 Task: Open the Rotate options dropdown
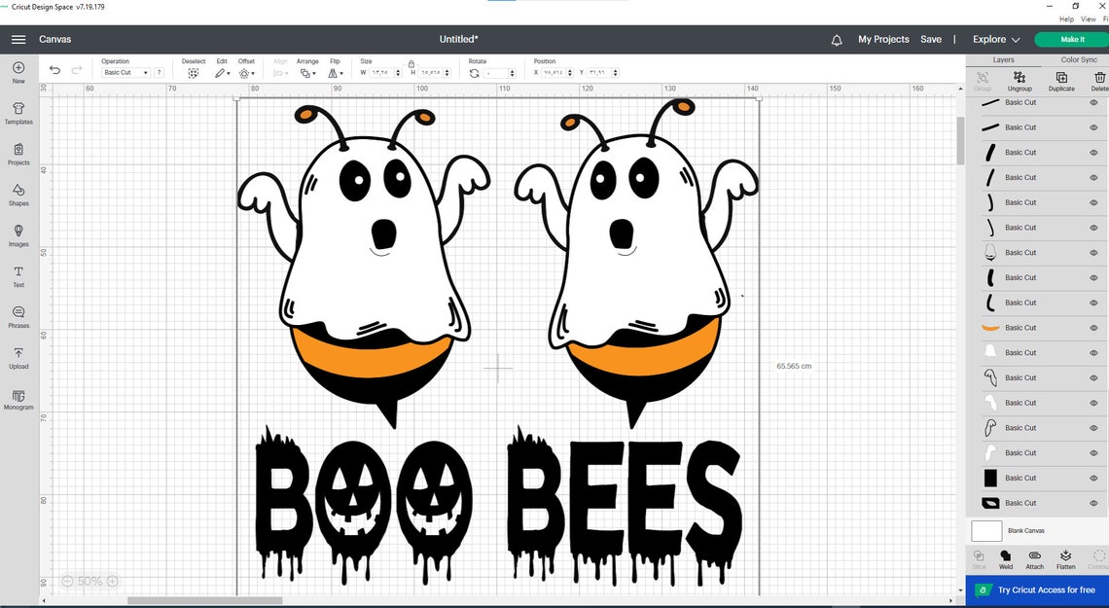[x=513, y=72]
